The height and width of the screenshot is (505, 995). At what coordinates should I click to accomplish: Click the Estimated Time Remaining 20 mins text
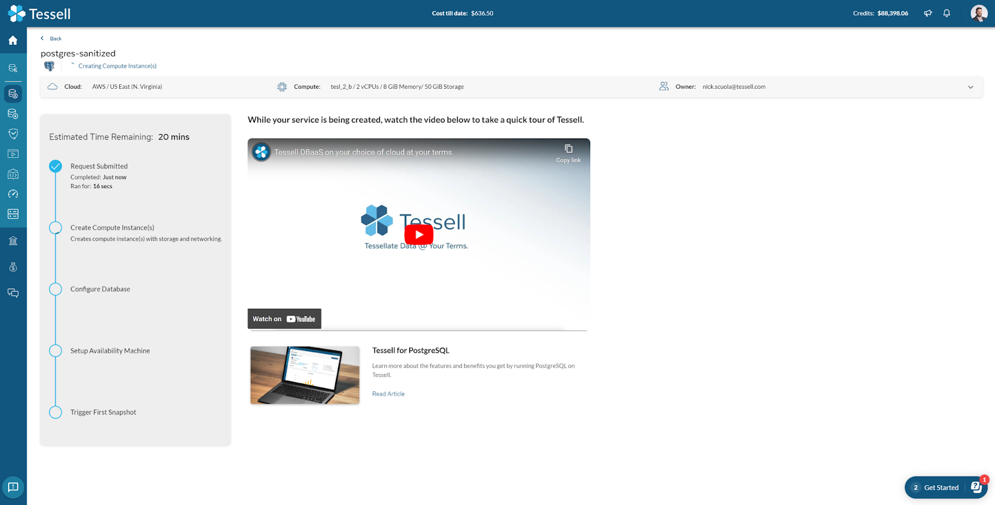[x=119, y=137]
